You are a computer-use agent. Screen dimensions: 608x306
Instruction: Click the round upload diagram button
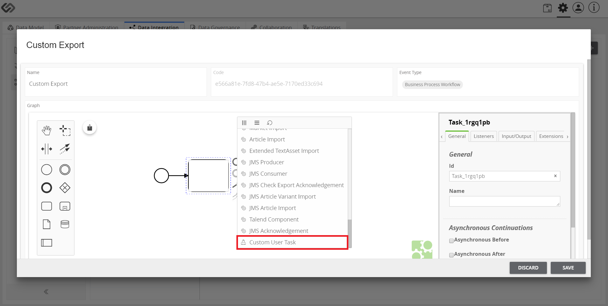[x=90, y=127]
